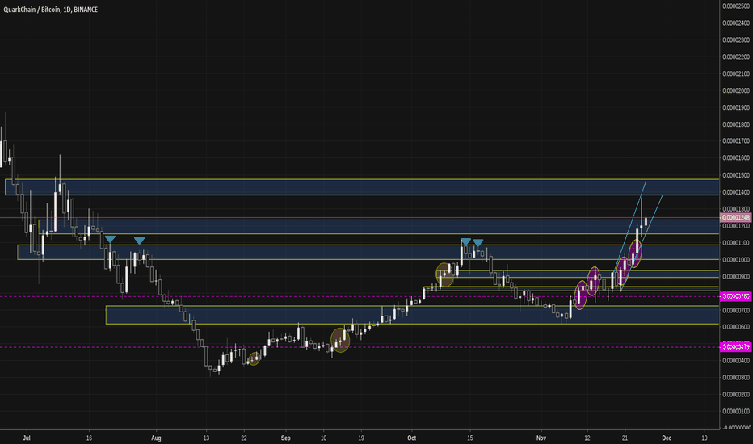This screenshot has height=444, width=753.
Task: Click the magenta horizontal-line price tag 0.00000479
Action: coord(735,346)
